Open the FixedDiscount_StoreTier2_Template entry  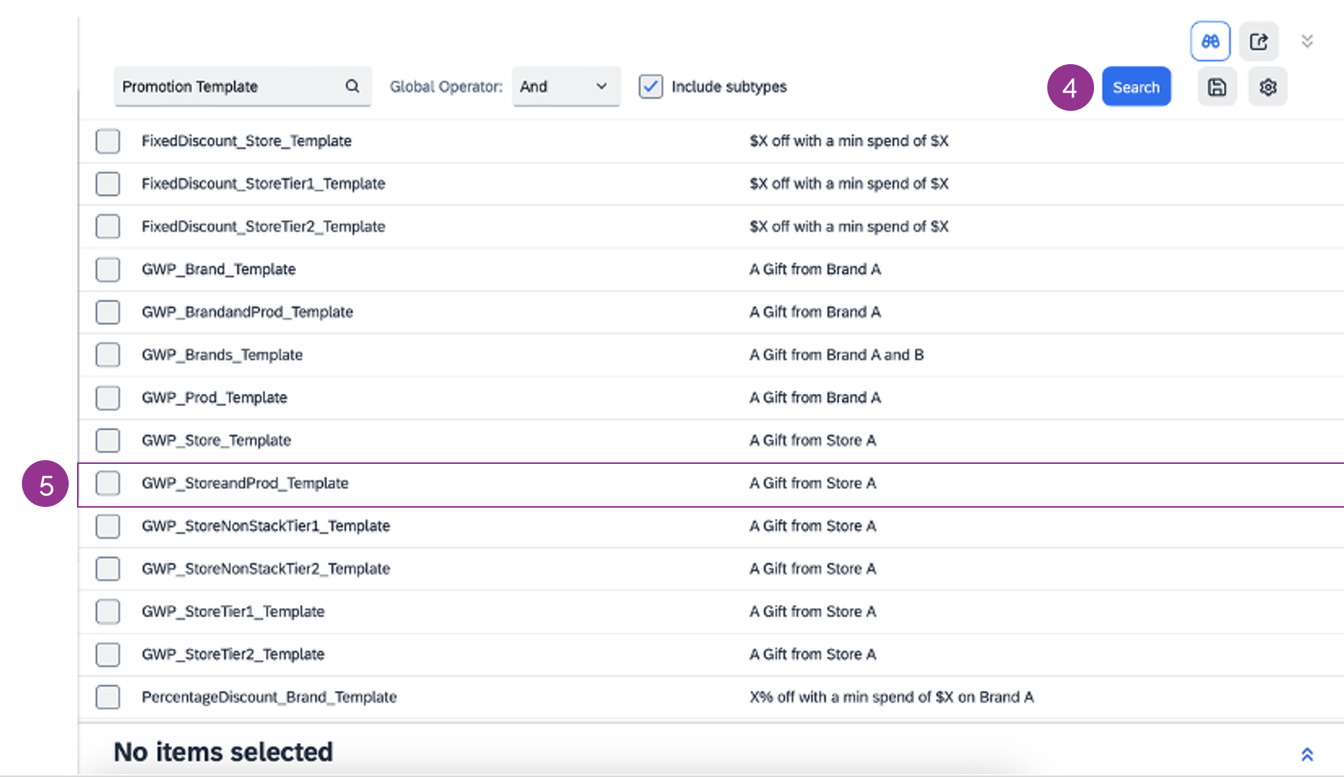coord(263,226)
